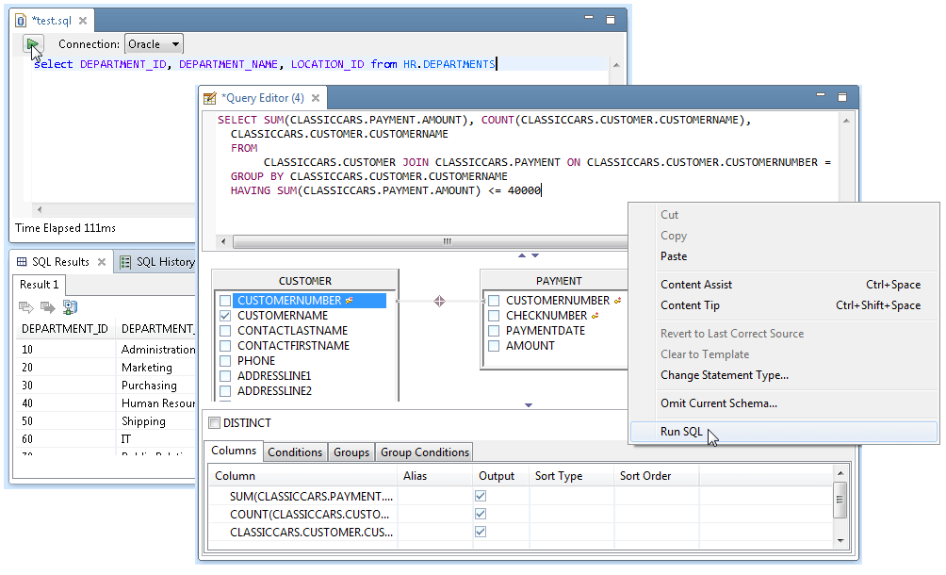The height and width of the screenshot is (575, 946).
Task: Open the Group Conditions tab
Action: 425,452
